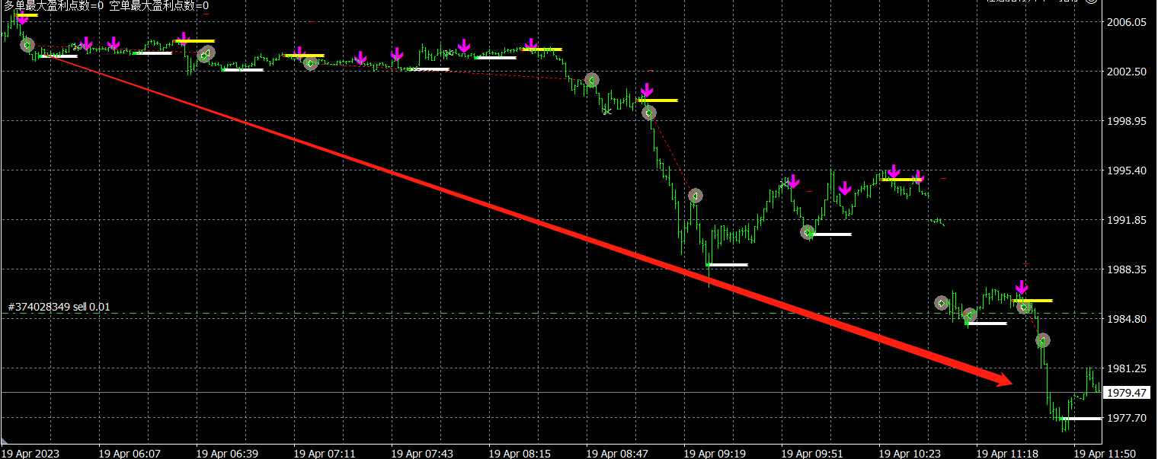
Task: Click the order label #374028349 sell 0.01
Action: [59, 307]
